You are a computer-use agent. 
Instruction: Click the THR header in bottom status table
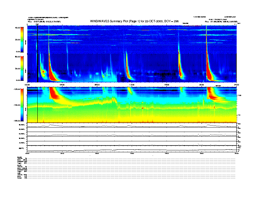18,173
